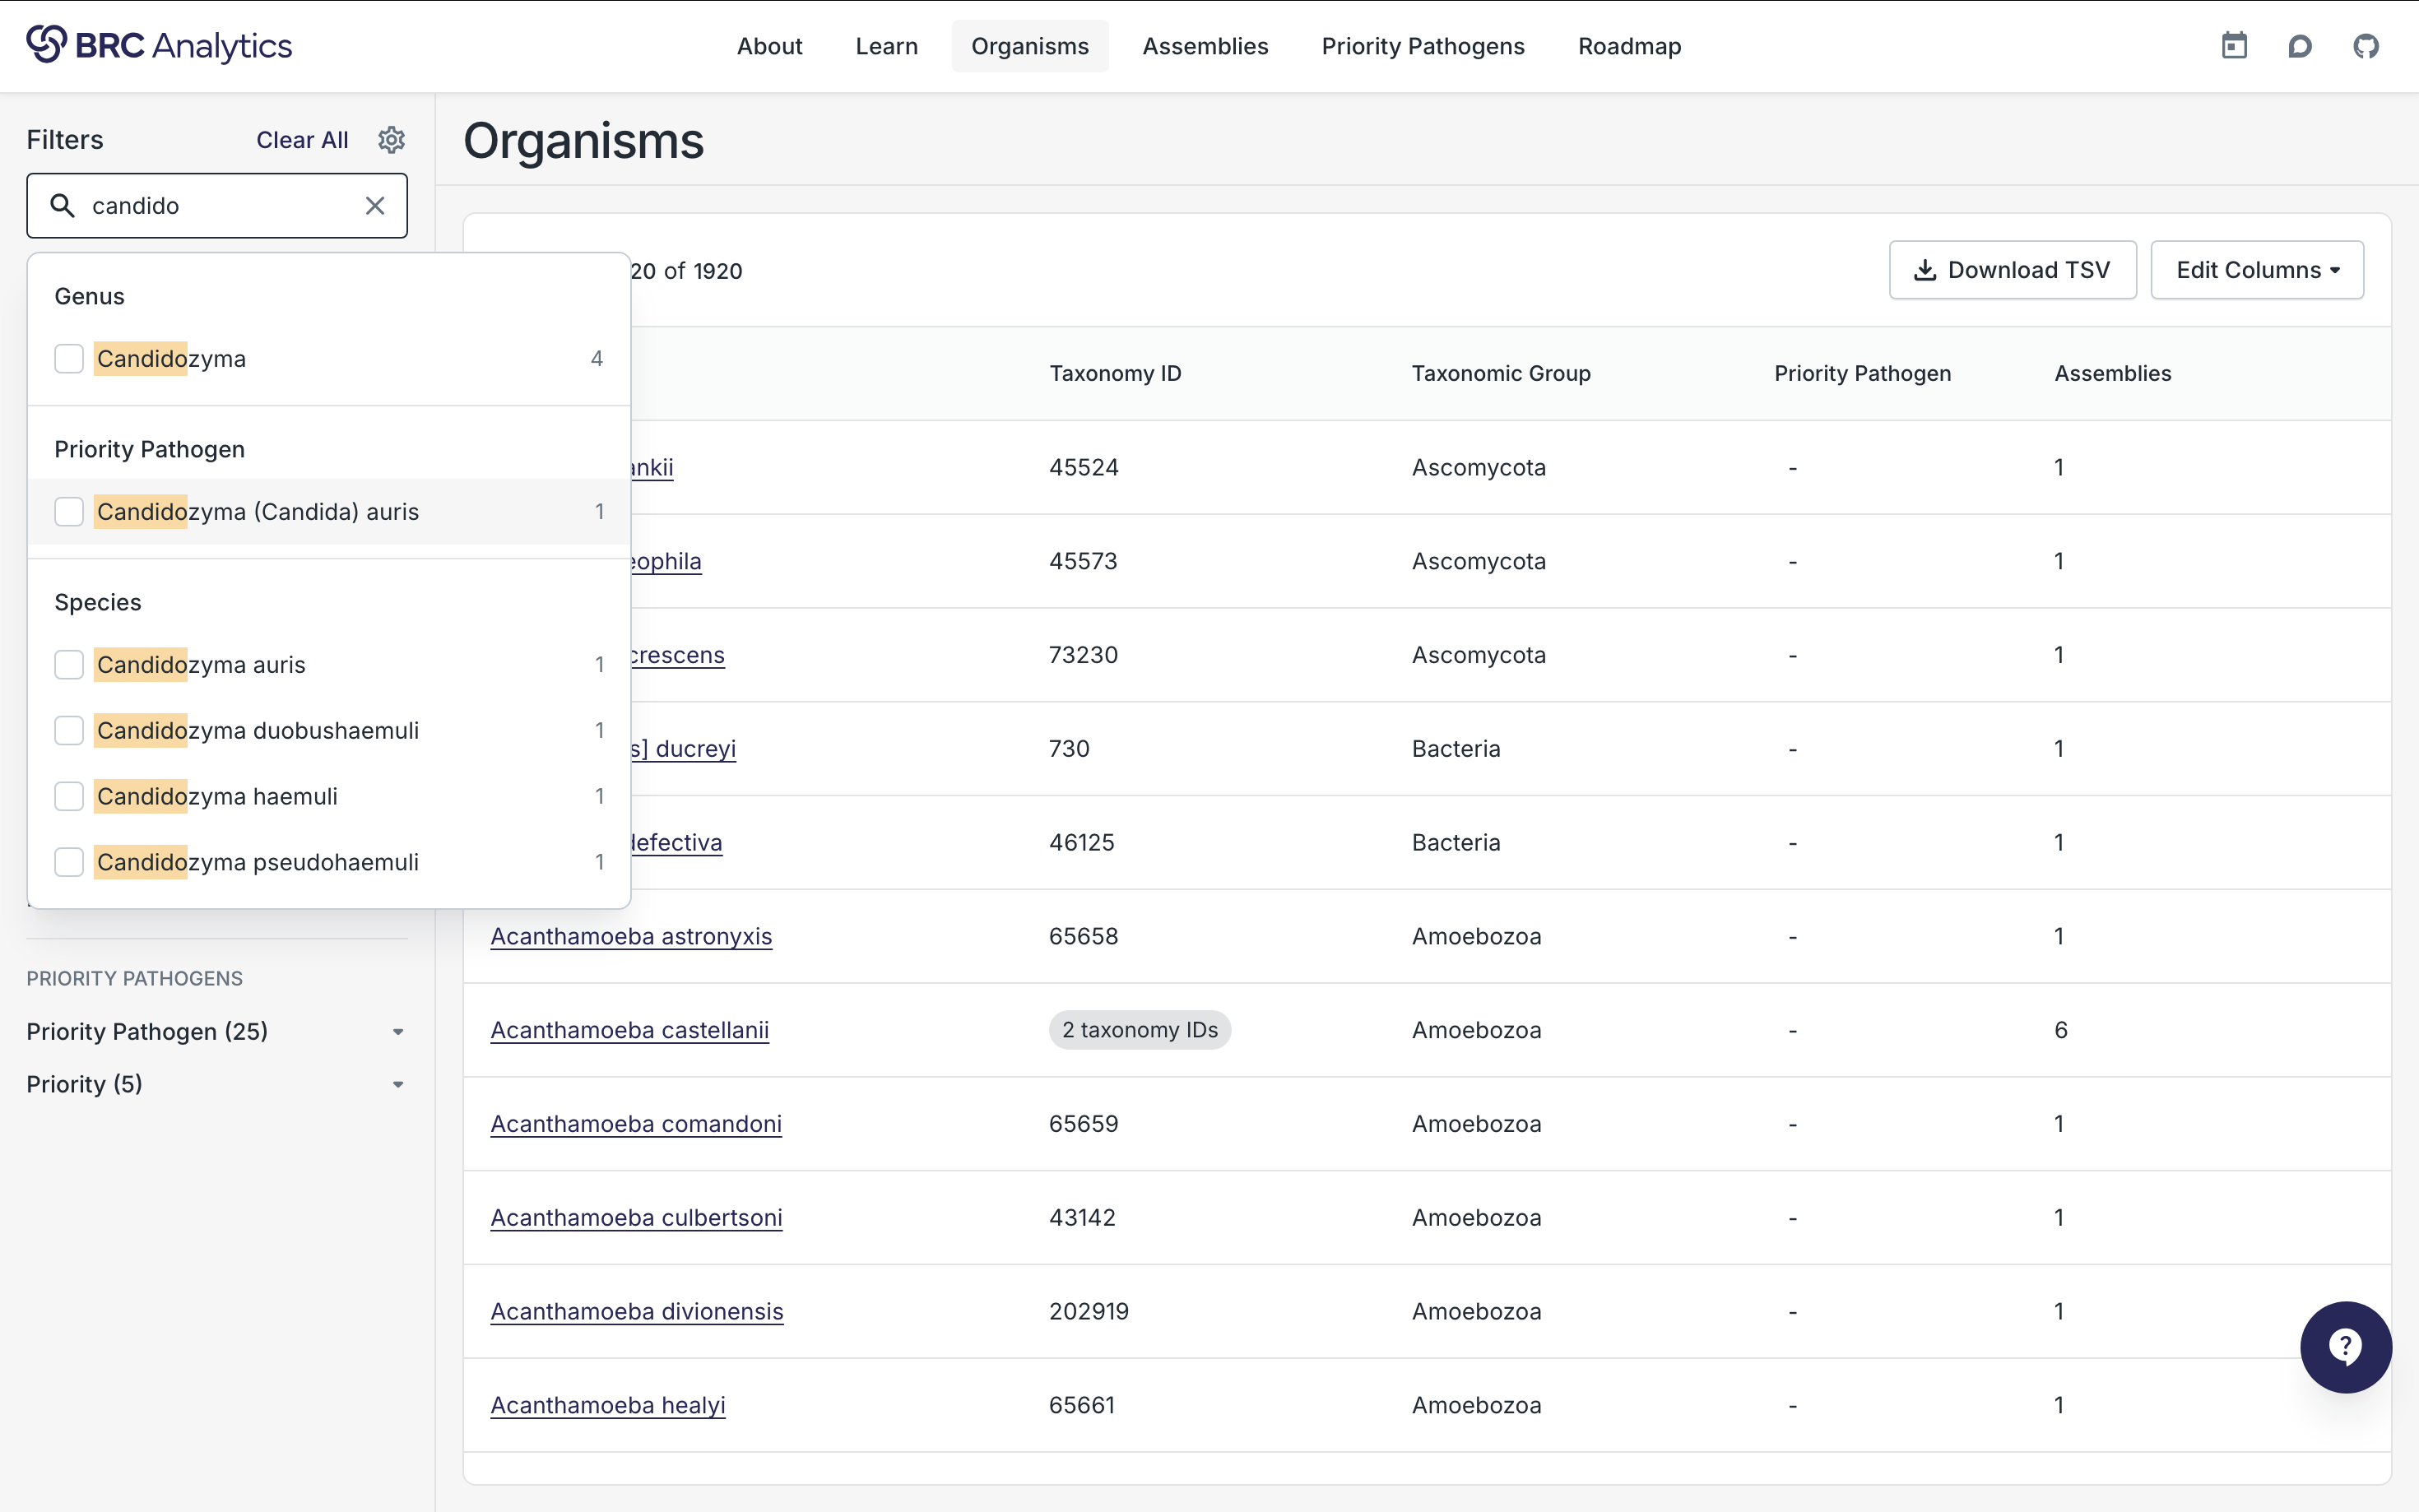
Task: Open the Acanthamoeba castellanii link
Action: (629, 1030)
